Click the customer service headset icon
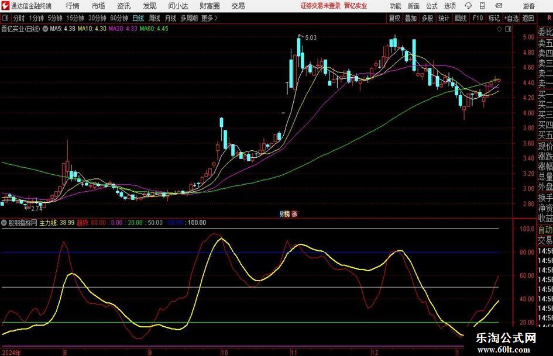Viewport: 553px width, 356px height. coord(468,6)
